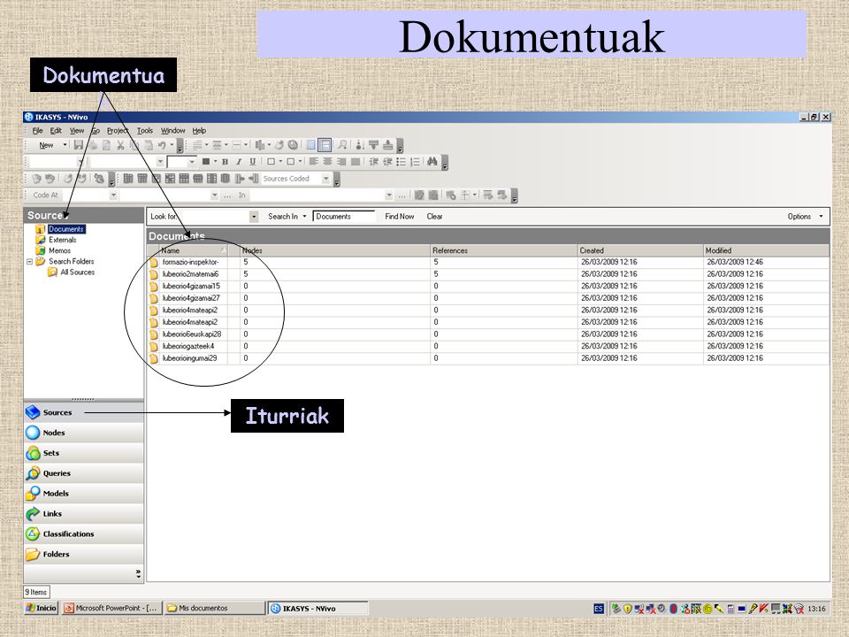This screenshot has width=849, height=637.
Task: Open Models in navigation pane
Action: (x=84, y=493)
